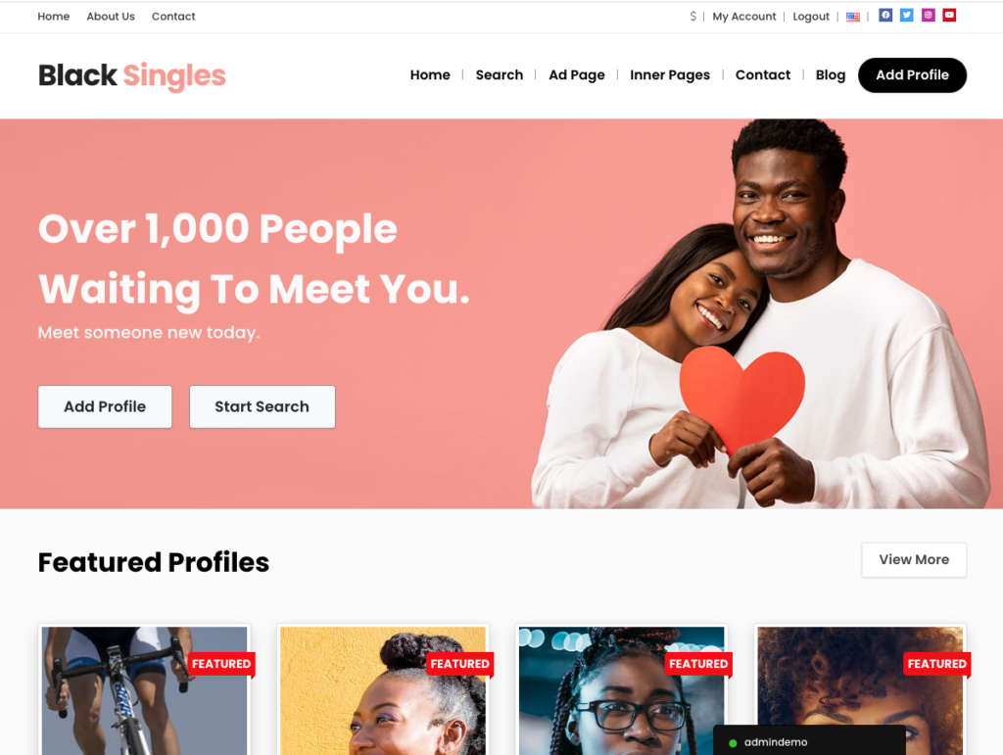Screen dimensions: 1003x755
Task: Open the dollar currency selector
Action: pyautogui.click(x=693, y=16)
